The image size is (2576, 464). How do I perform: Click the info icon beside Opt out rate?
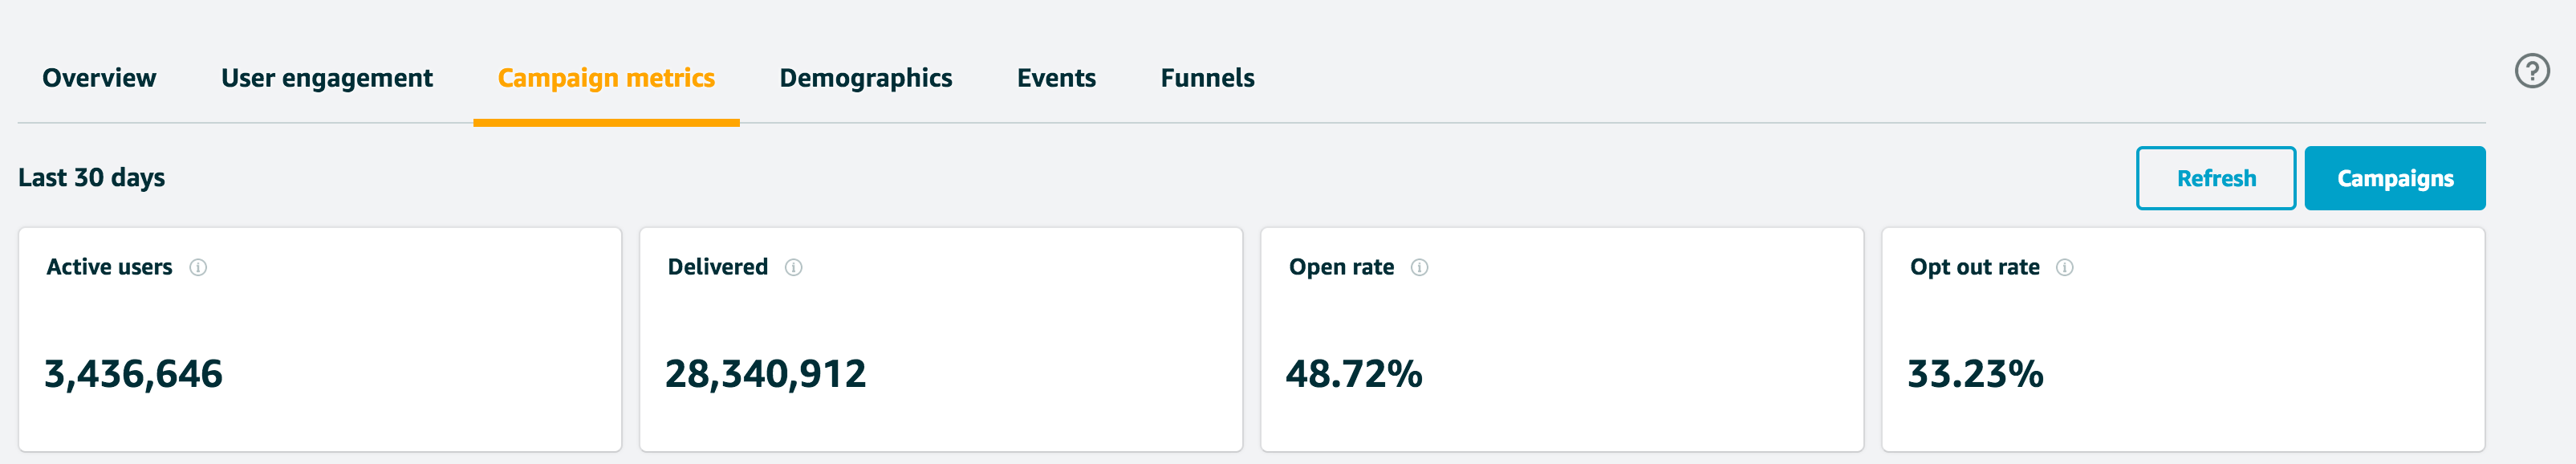coord(2064,267)
